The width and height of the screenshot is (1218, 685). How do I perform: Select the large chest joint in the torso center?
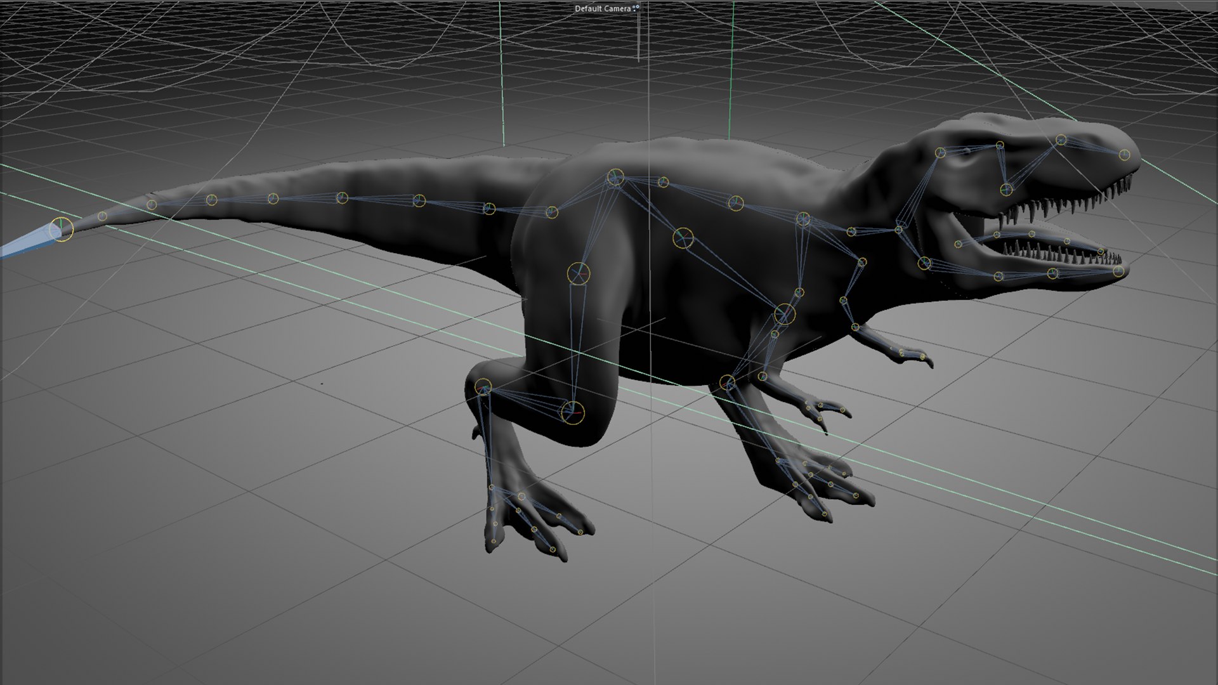tap(683, 238)
